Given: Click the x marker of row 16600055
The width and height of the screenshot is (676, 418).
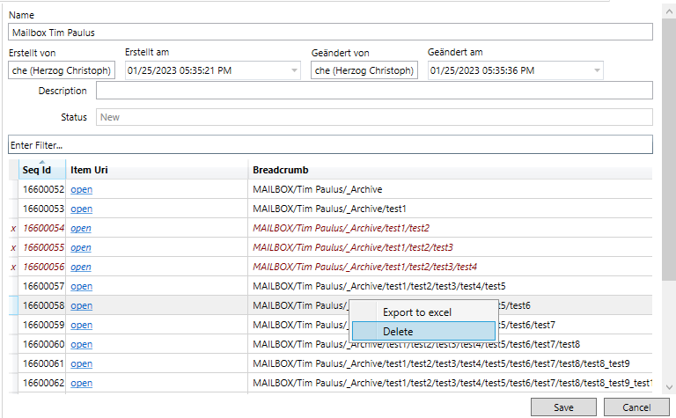Looking at the screenshot, I should pos(13,248).
